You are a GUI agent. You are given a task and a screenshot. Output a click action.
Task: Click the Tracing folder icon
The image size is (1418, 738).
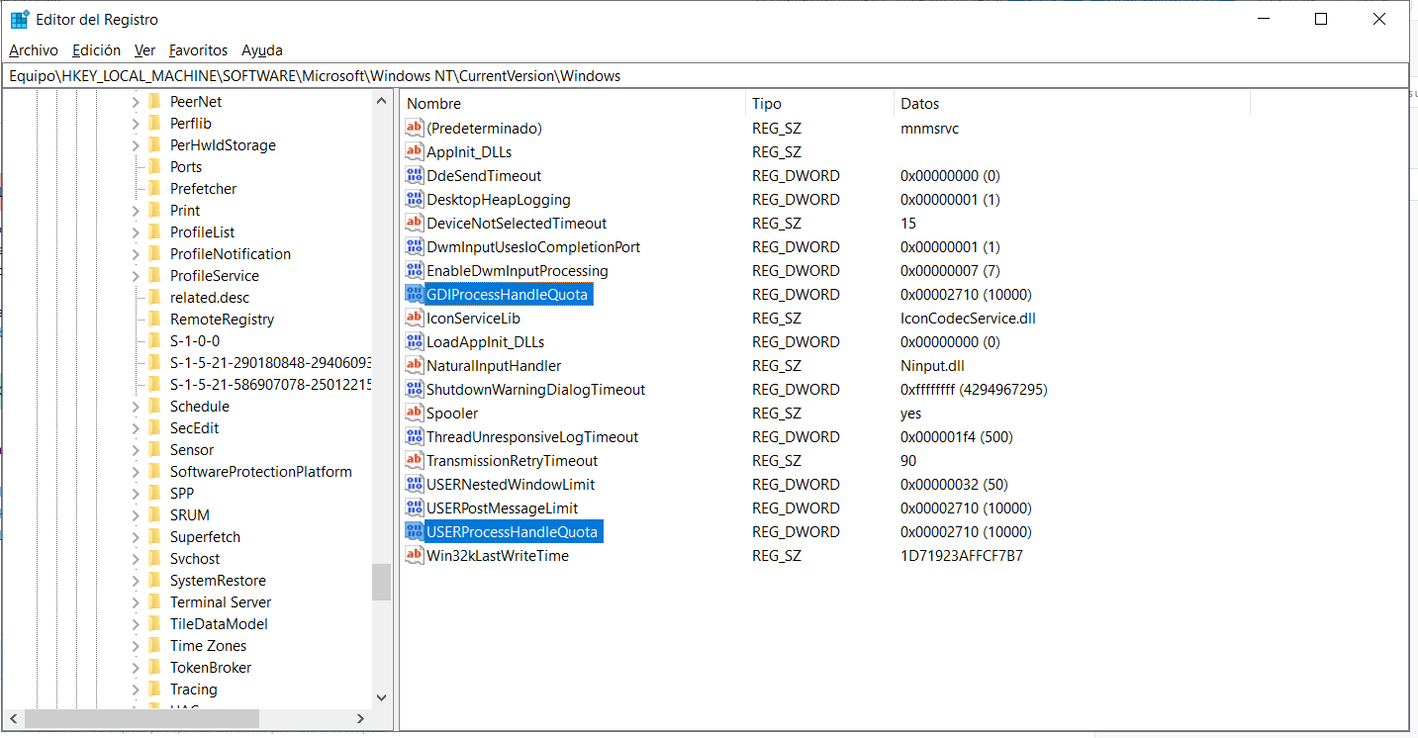153,689
